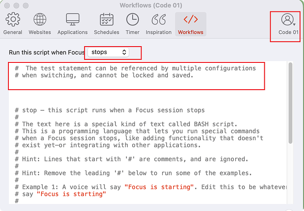Select the Inspiration quotation marks icon
This screenshot has height=211, width=304.
coord(159,19)
